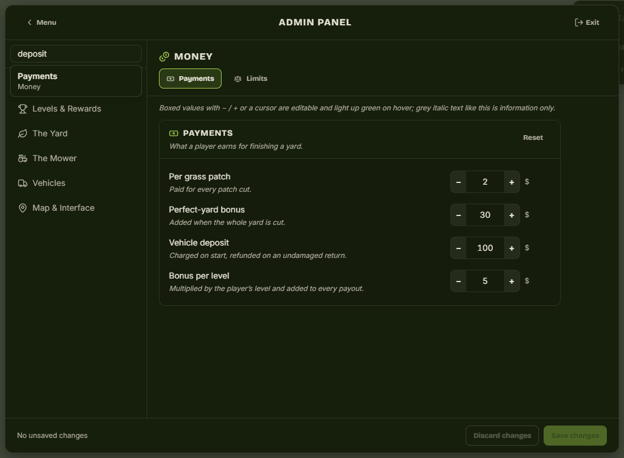The height and width of the screenshot is (458, 624).
Task: Edit the Vehicle deposit value field
Action: tap(485, 248)
